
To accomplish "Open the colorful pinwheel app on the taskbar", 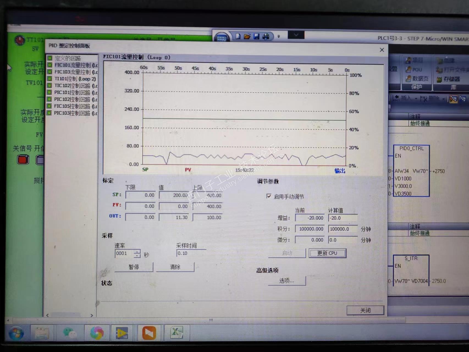I will (x=97, y=333).
